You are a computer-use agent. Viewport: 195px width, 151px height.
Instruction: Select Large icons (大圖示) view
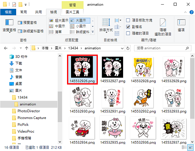coord(80,20)
